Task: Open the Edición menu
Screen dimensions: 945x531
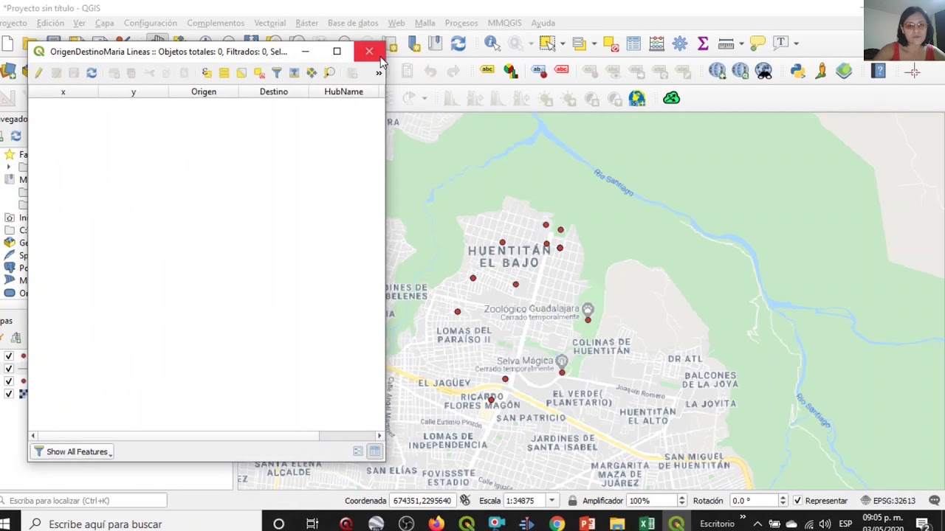Action: pos(50,23)
